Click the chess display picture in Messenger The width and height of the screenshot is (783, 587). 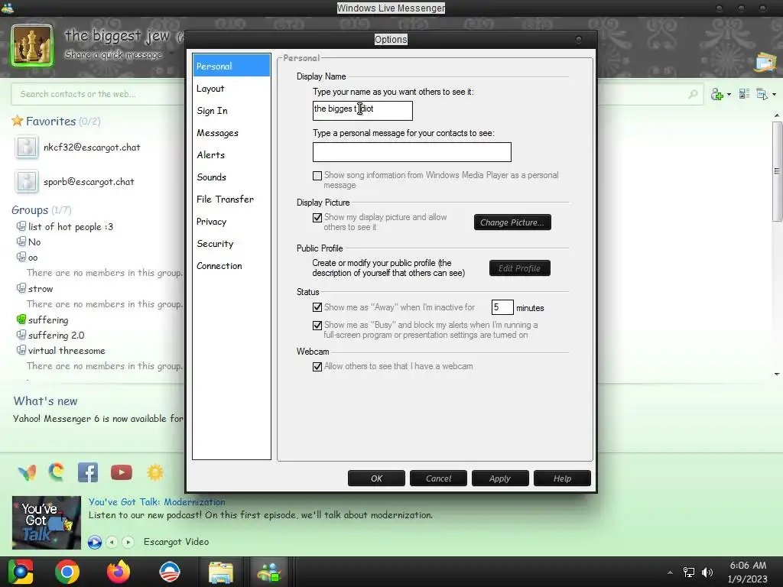point(31,45)
